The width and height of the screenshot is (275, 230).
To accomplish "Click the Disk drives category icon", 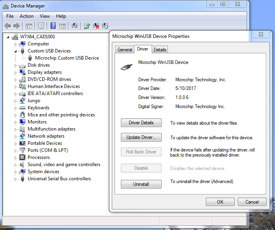I will point(23,66).
